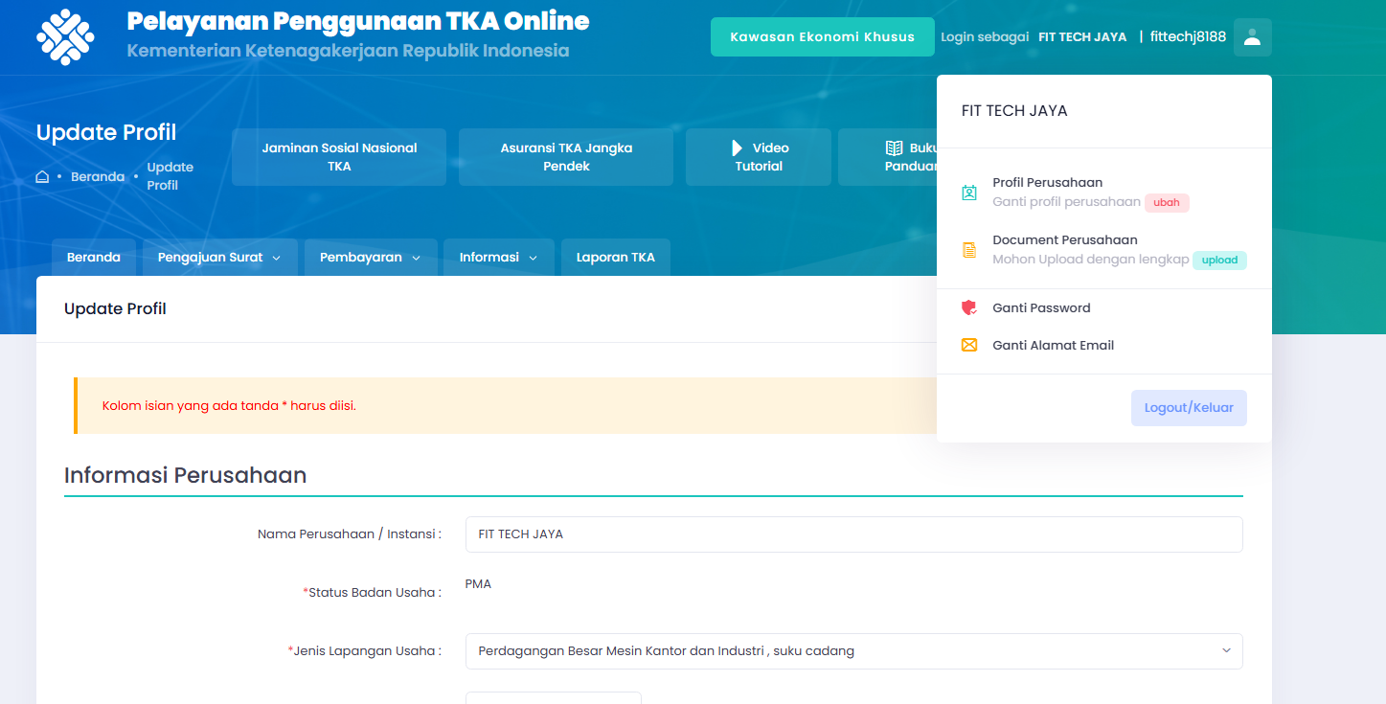Expand the Informasi menu
The image size is (1386, 704).
(x=498, y=258)
